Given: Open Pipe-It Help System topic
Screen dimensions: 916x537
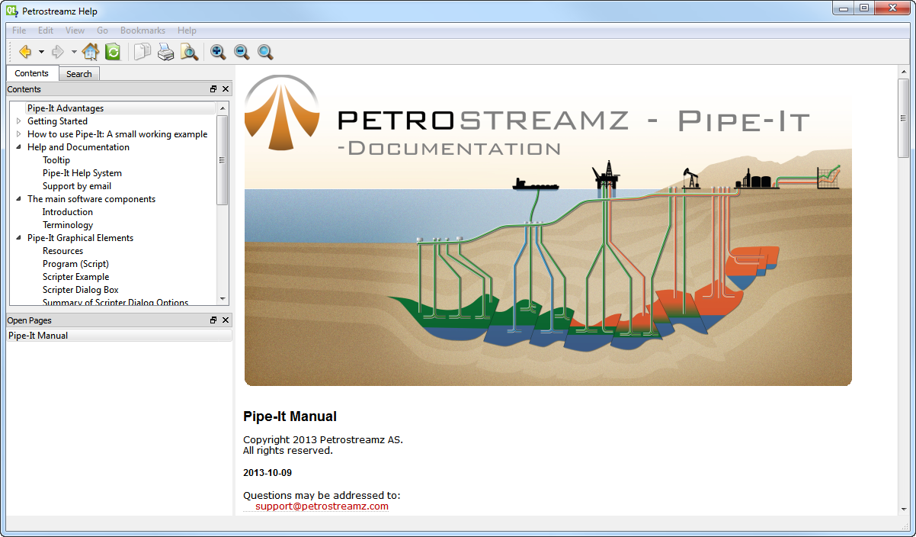Looking at the screenshot, I should click(x=82, y=173).
